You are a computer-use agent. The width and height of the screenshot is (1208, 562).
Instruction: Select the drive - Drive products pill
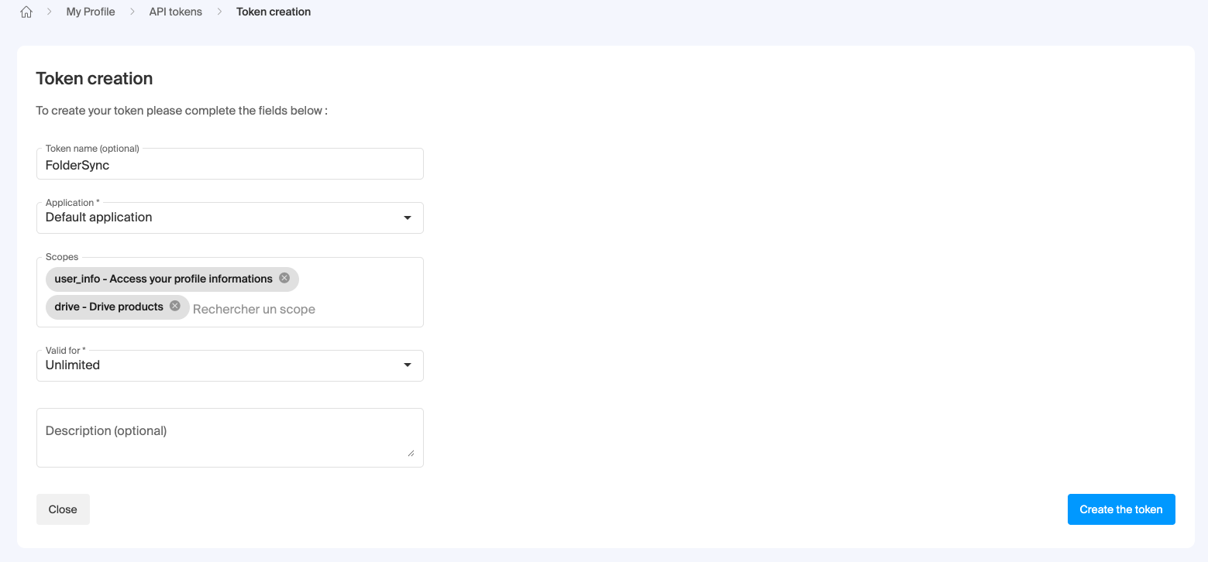point(107,307)
